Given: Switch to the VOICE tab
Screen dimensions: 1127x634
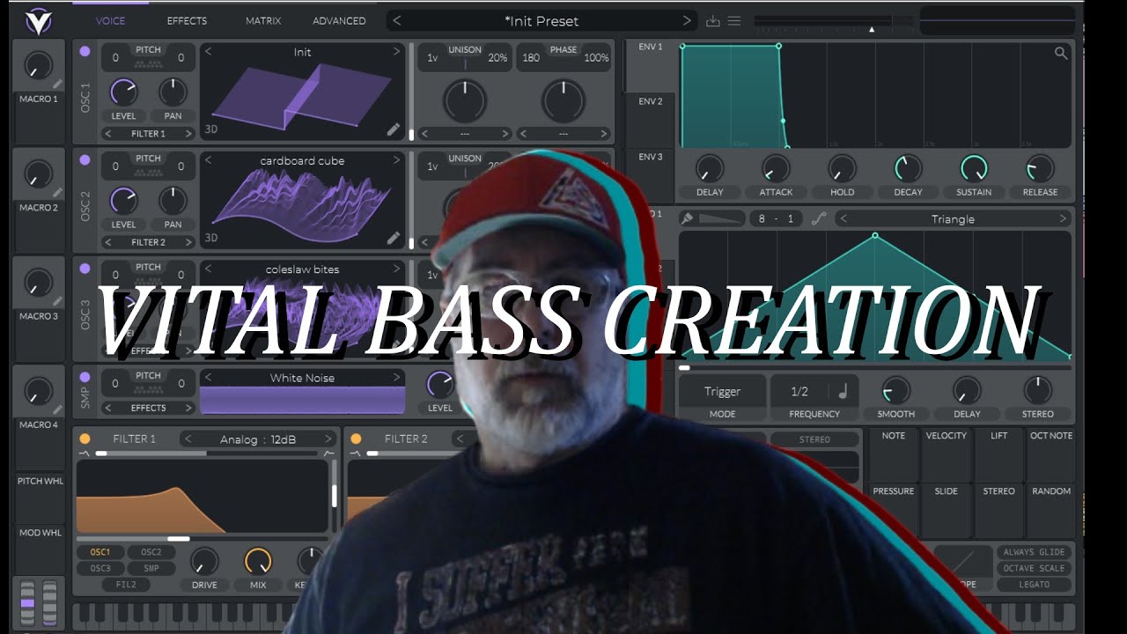Looking at the screenshot, I should (110, 20).
